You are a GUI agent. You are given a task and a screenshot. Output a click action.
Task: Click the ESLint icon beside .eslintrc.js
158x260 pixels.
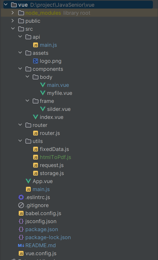(21, 197)
